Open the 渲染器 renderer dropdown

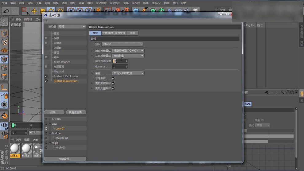pos(72,27)
